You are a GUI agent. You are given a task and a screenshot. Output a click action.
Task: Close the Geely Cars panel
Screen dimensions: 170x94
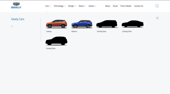157,18
